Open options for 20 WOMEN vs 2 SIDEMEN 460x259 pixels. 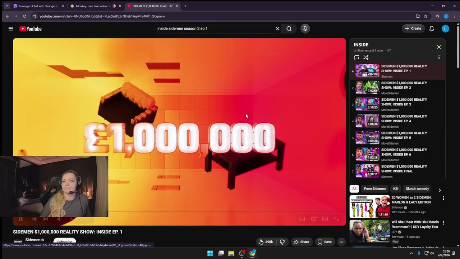443,198
